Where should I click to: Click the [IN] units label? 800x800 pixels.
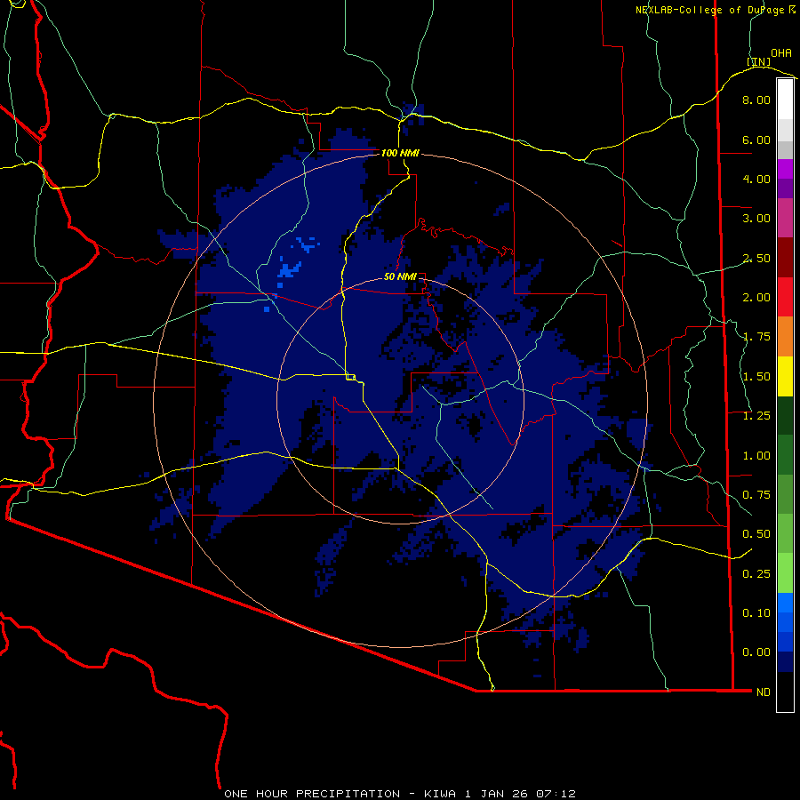point(759,61)
